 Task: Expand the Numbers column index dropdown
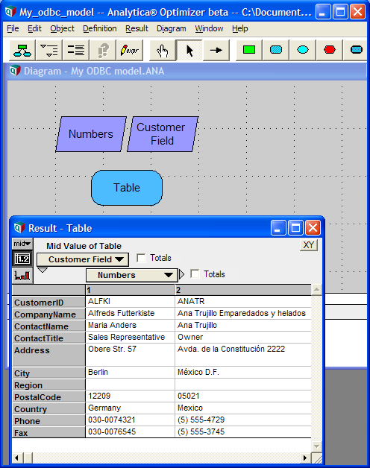[132, 275]
